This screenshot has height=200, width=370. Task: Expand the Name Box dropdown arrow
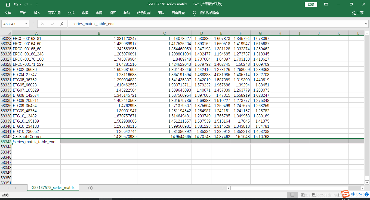26,24
